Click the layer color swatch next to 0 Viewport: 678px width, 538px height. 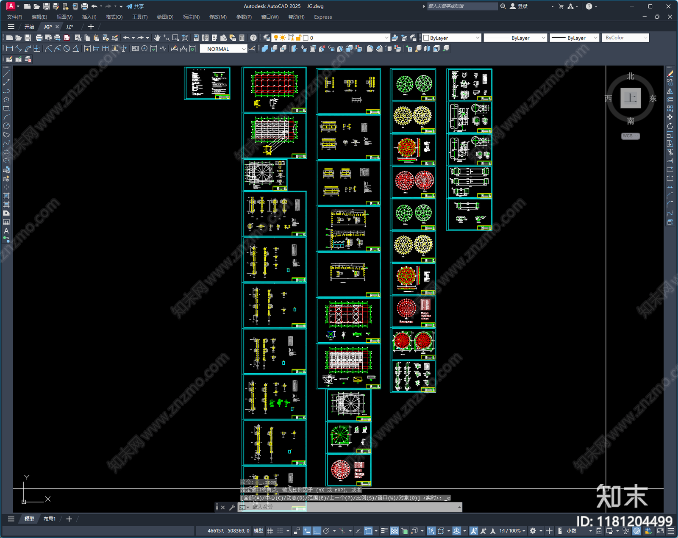coord(306,38)
